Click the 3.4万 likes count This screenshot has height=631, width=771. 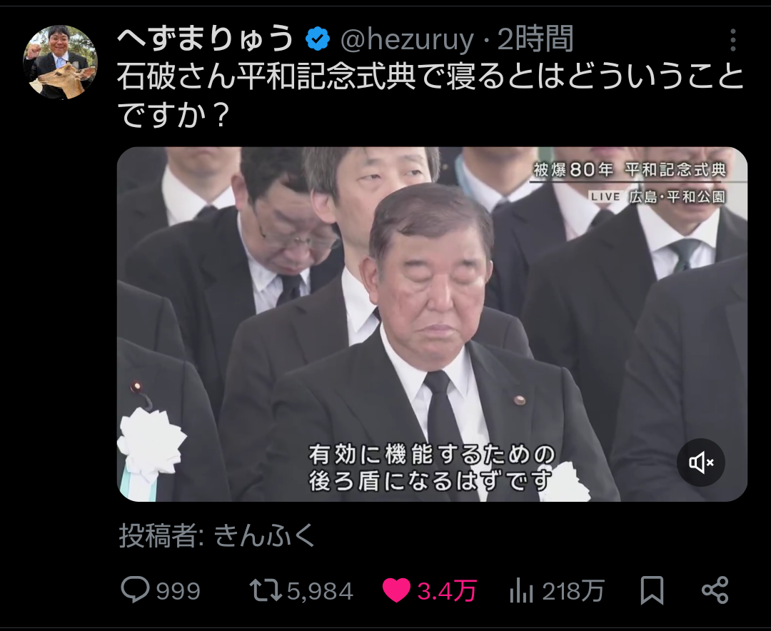[x=447, y=591]
